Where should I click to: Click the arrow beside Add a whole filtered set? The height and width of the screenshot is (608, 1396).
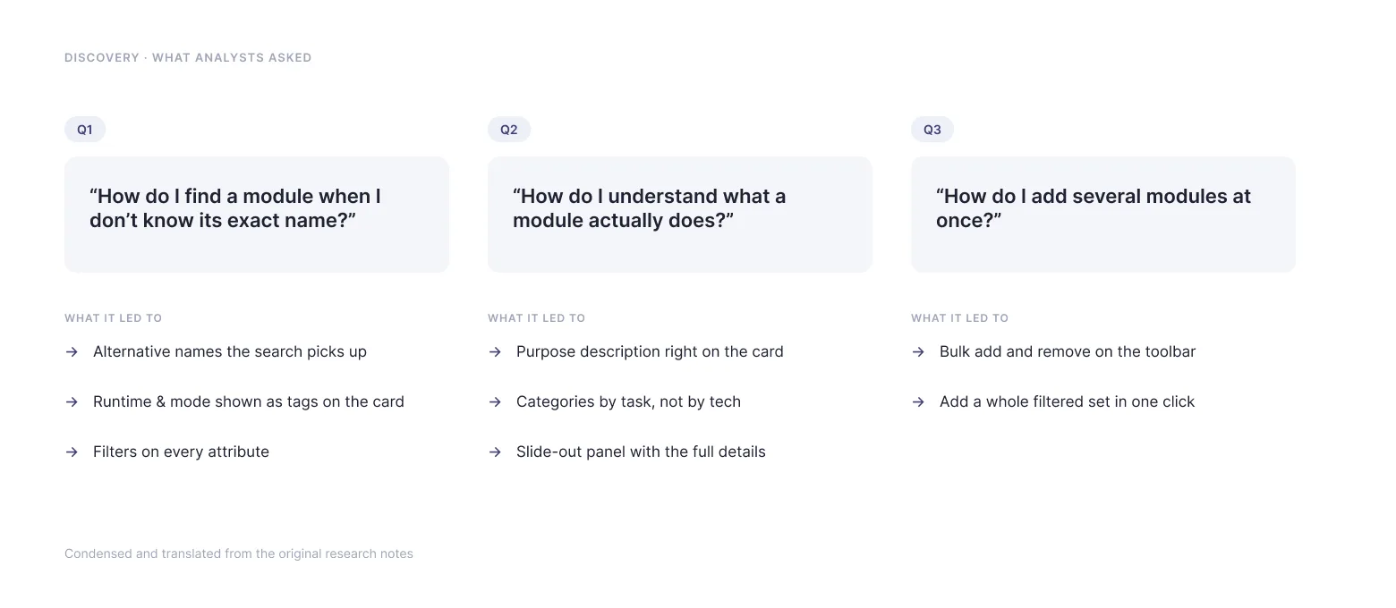pyautogui.click(x=918, y=402)
